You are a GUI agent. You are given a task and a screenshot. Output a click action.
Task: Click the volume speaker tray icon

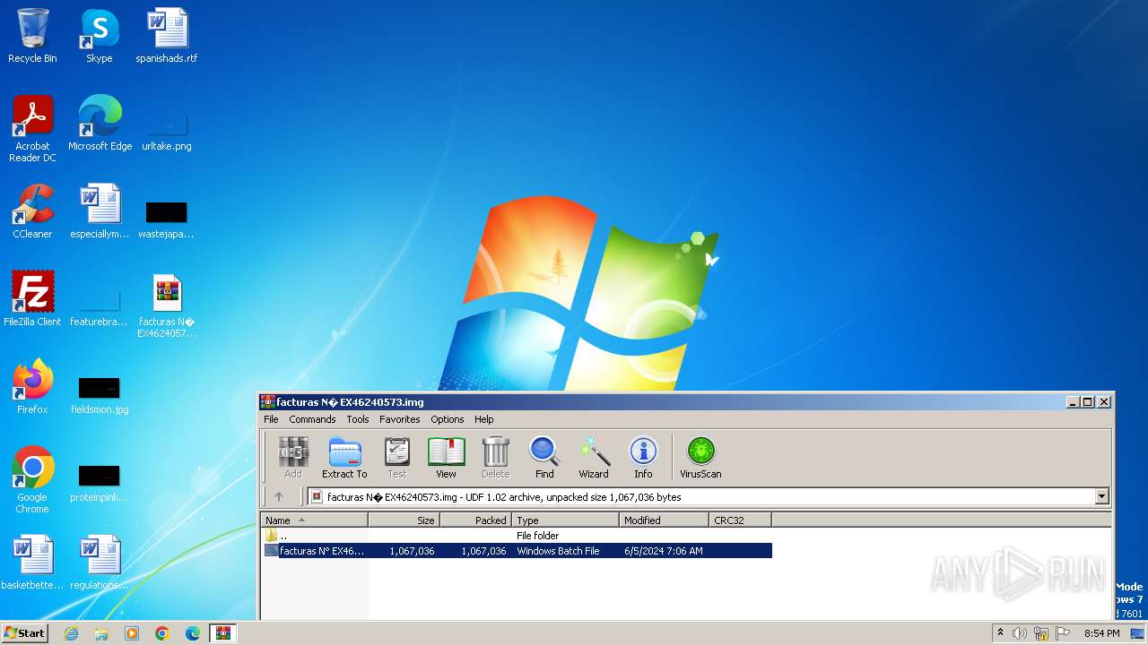tap(1020, 633)
